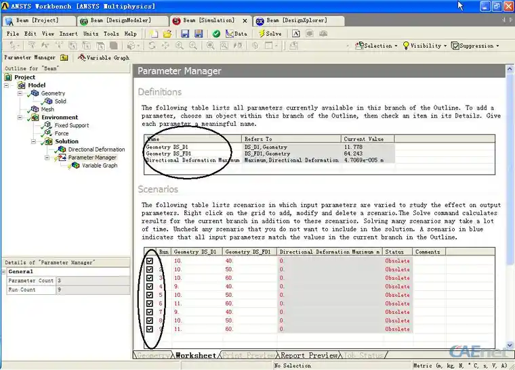Open the Suppression dropdown menu
This screenshot has height=370, width=515.
click(475, 46)
